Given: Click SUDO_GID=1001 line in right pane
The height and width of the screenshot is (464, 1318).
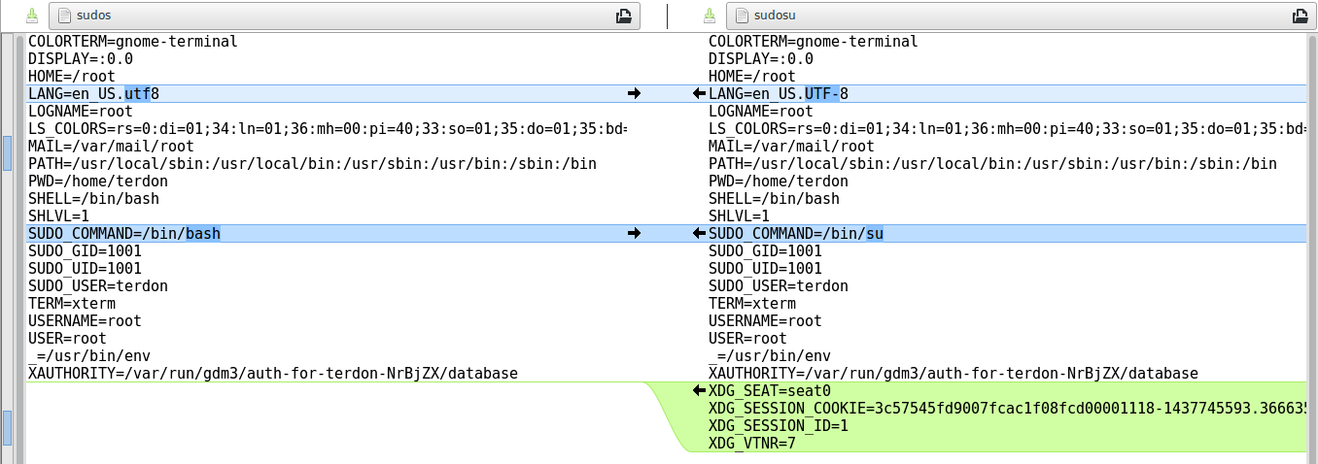Looking at the screenshot, I should pos(765,251).
